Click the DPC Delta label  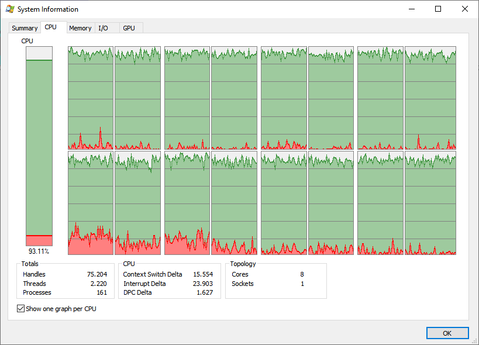[x=137, y=292]
